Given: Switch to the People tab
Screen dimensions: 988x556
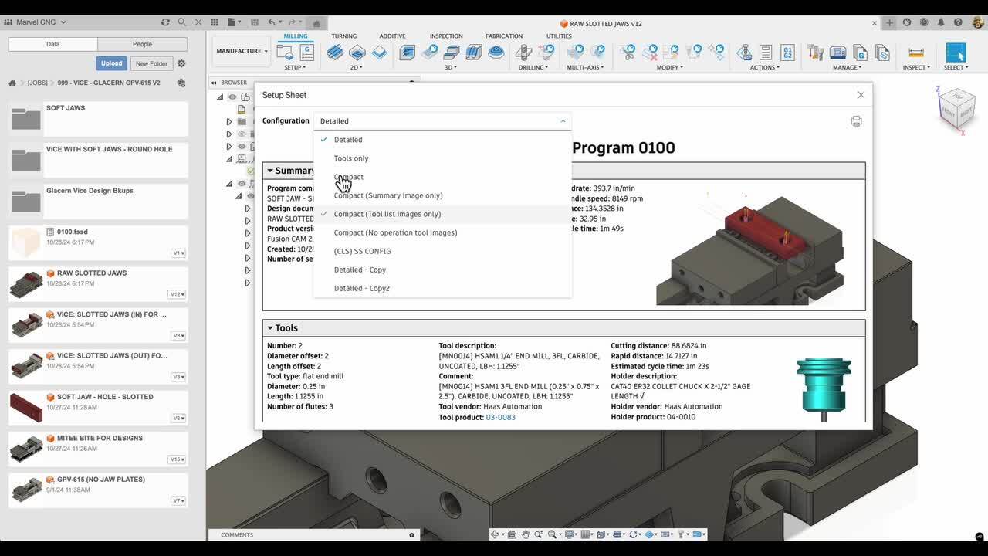Looking at the screenshot, I should 142,44.
